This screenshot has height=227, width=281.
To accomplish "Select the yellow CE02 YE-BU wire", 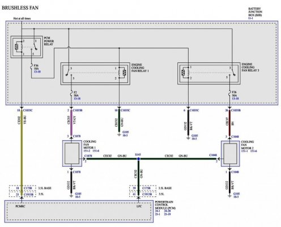I will [x=22, y=153].
